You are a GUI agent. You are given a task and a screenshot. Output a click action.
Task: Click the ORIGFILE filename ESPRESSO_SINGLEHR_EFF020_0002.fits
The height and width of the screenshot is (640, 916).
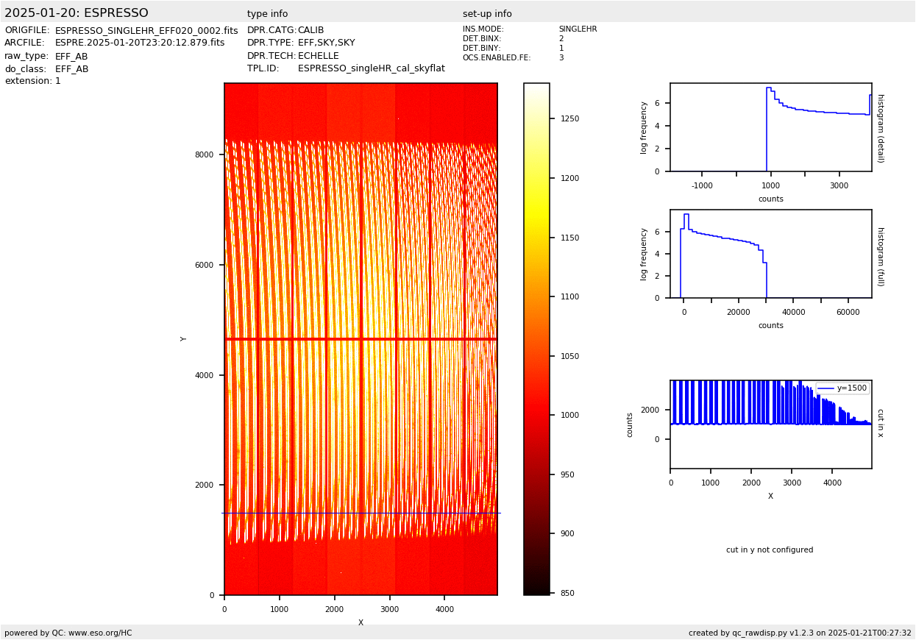click(x=146, y=31)
